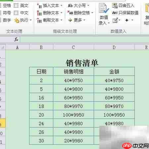Image resolution: width=149 pixels, height=149 pixels.
Task: Click the 删除空格 remove spaces icon
Action: coord(70,13)
